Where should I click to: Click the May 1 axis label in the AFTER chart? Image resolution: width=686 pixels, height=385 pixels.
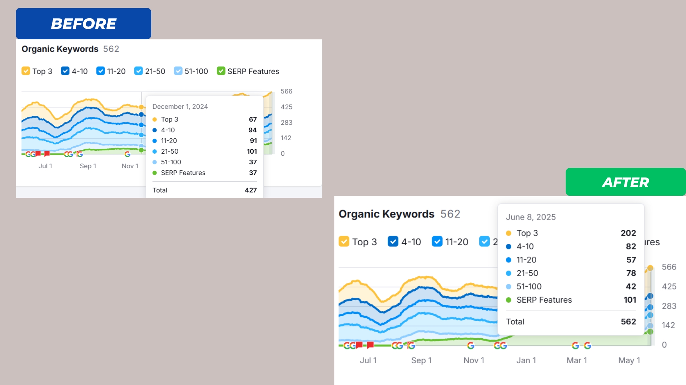pos(629,360)
